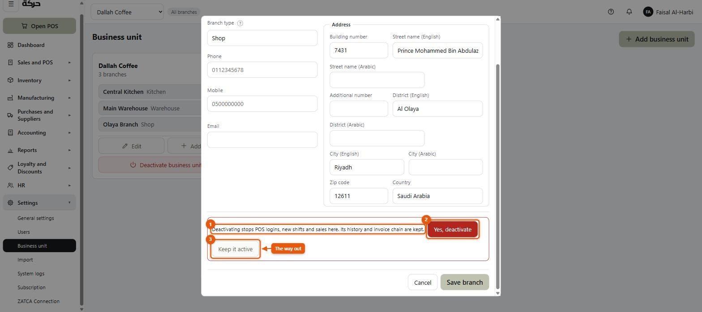Select the Olaya Branch row
Screen dimensions: 702x312
click(150, 124)
